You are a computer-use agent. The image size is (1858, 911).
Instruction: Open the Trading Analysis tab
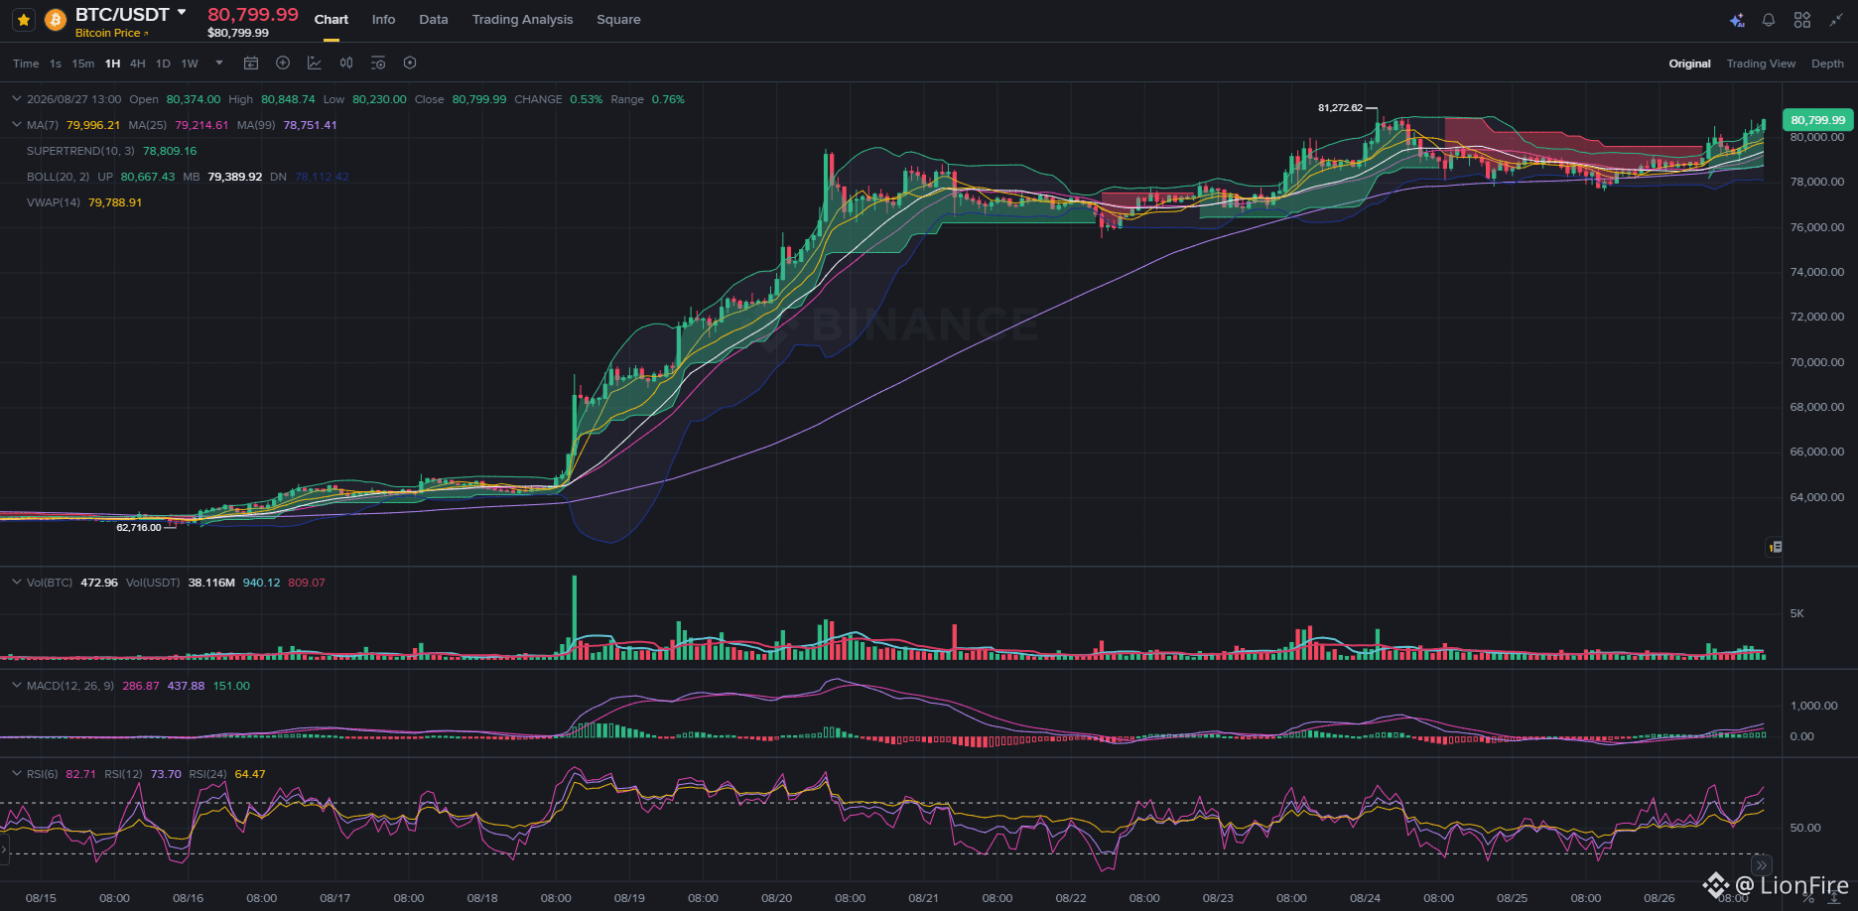[522, 20]
